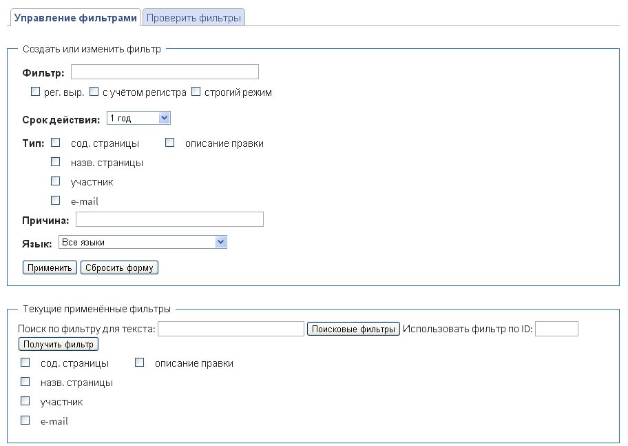Select the Управление фильтрами tab
The height and width of the screenshot is (446, 628).
point(76,18)
